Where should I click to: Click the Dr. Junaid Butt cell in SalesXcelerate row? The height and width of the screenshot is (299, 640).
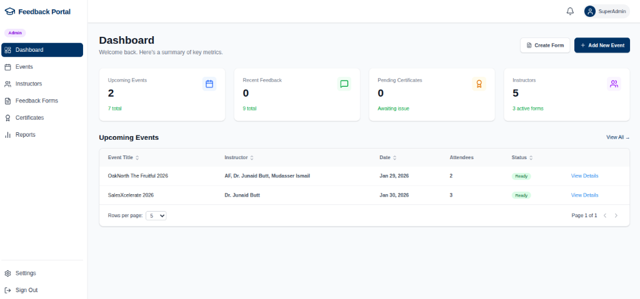point(242,195)
